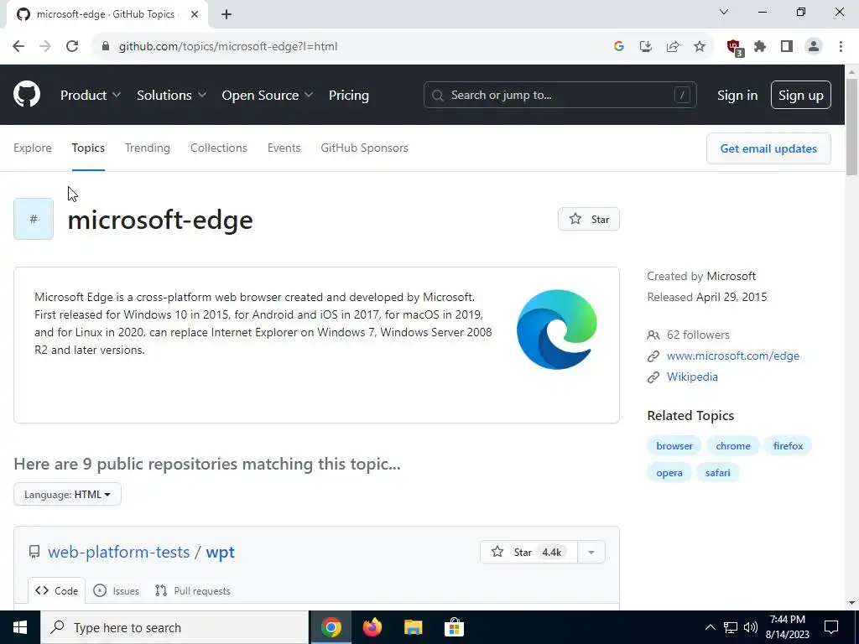Open the web-platform-tests owner link

[x=119, y=552]
